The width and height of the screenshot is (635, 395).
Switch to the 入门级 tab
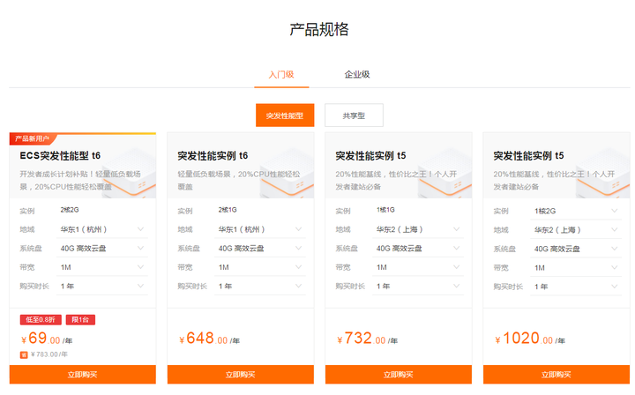click(281, 74)
